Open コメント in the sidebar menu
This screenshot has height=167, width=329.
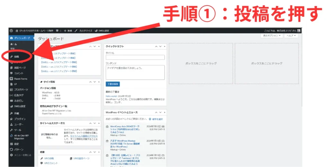(19, 73)
